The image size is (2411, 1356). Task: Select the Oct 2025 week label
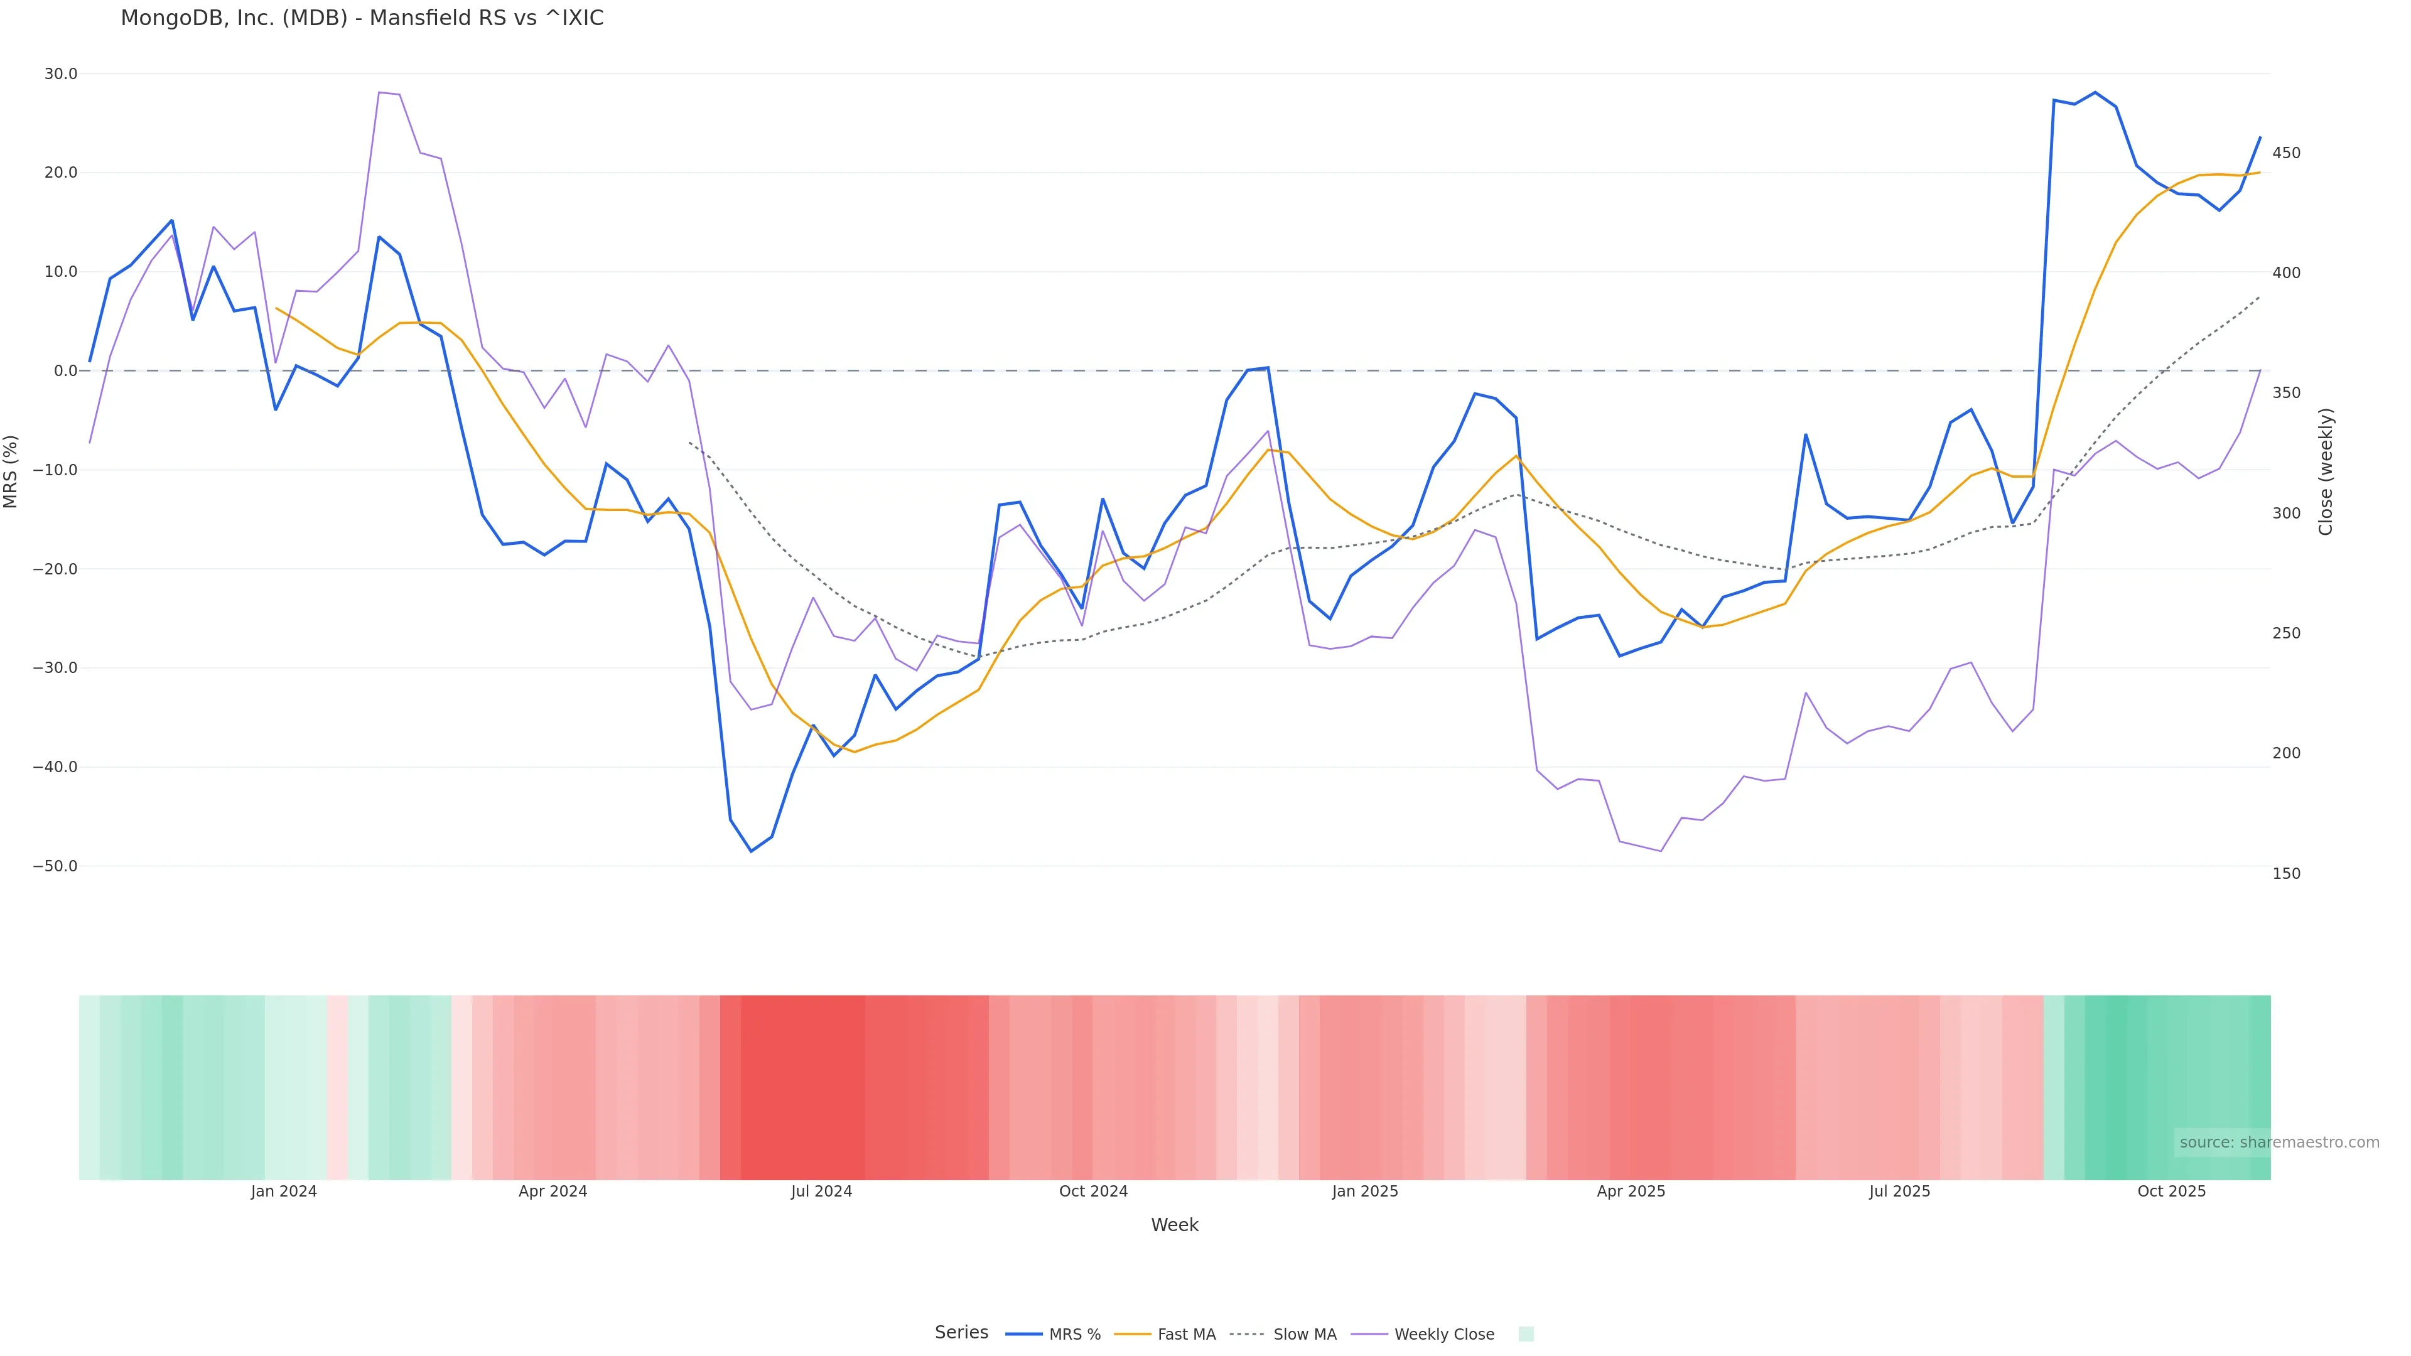[2171, 1192]
